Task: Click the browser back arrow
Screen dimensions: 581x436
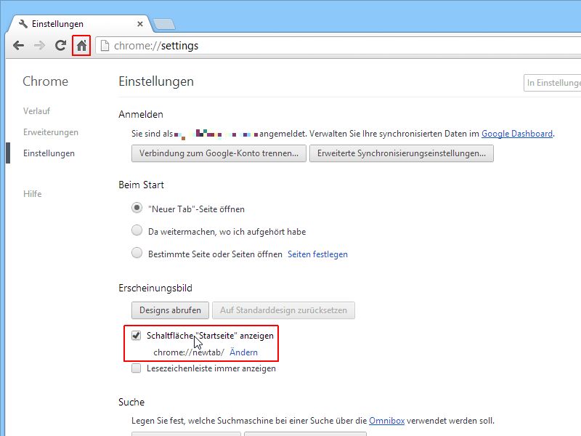Action: (x=18, y=46)
